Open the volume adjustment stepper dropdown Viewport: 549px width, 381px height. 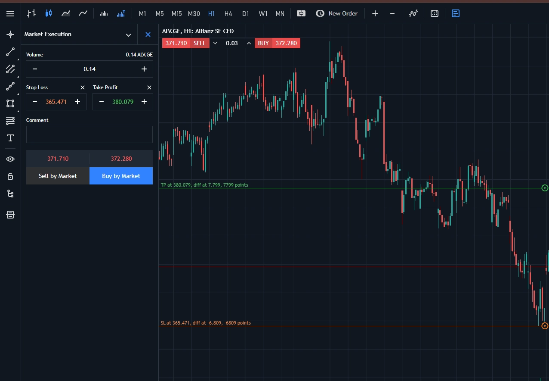215,43
